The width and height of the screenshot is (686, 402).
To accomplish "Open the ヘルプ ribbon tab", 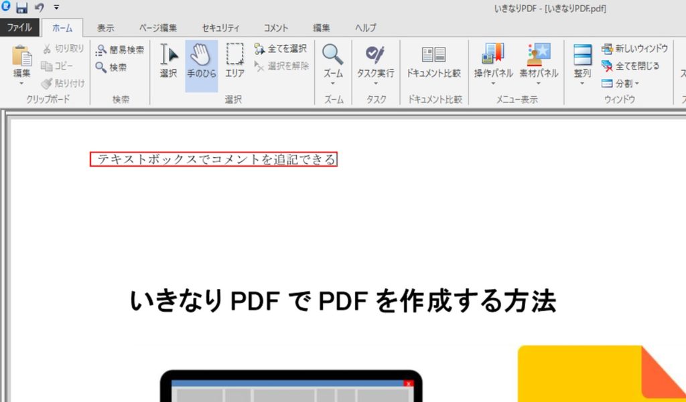I will click(365, 28).
